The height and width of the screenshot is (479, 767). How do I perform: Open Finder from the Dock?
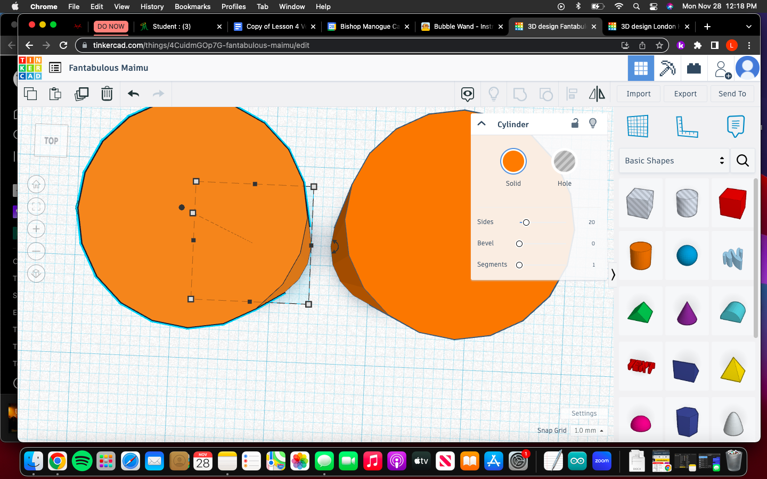tap(33, 461)
